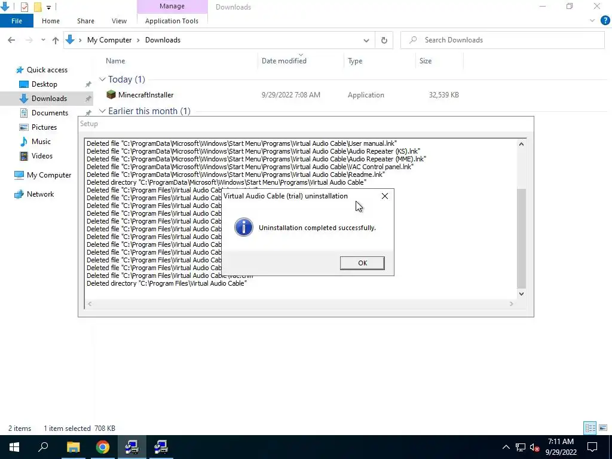The image size is (612, 459).
Task: Go up one folder level
Action: (x=56, y=40)
